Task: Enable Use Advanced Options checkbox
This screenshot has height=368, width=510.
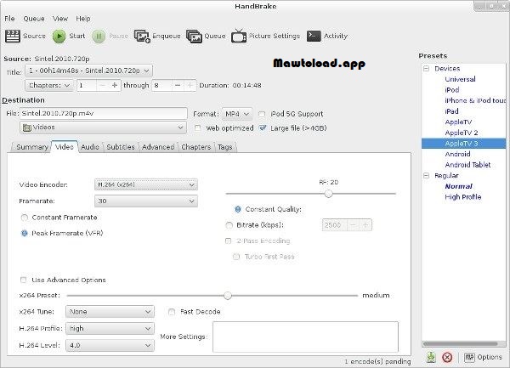Action: (24, 280)
